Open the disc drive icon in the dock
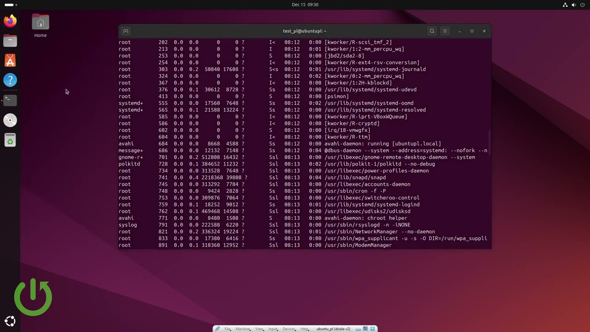Viewport: 590px width, 332px height. pos(10,120)
